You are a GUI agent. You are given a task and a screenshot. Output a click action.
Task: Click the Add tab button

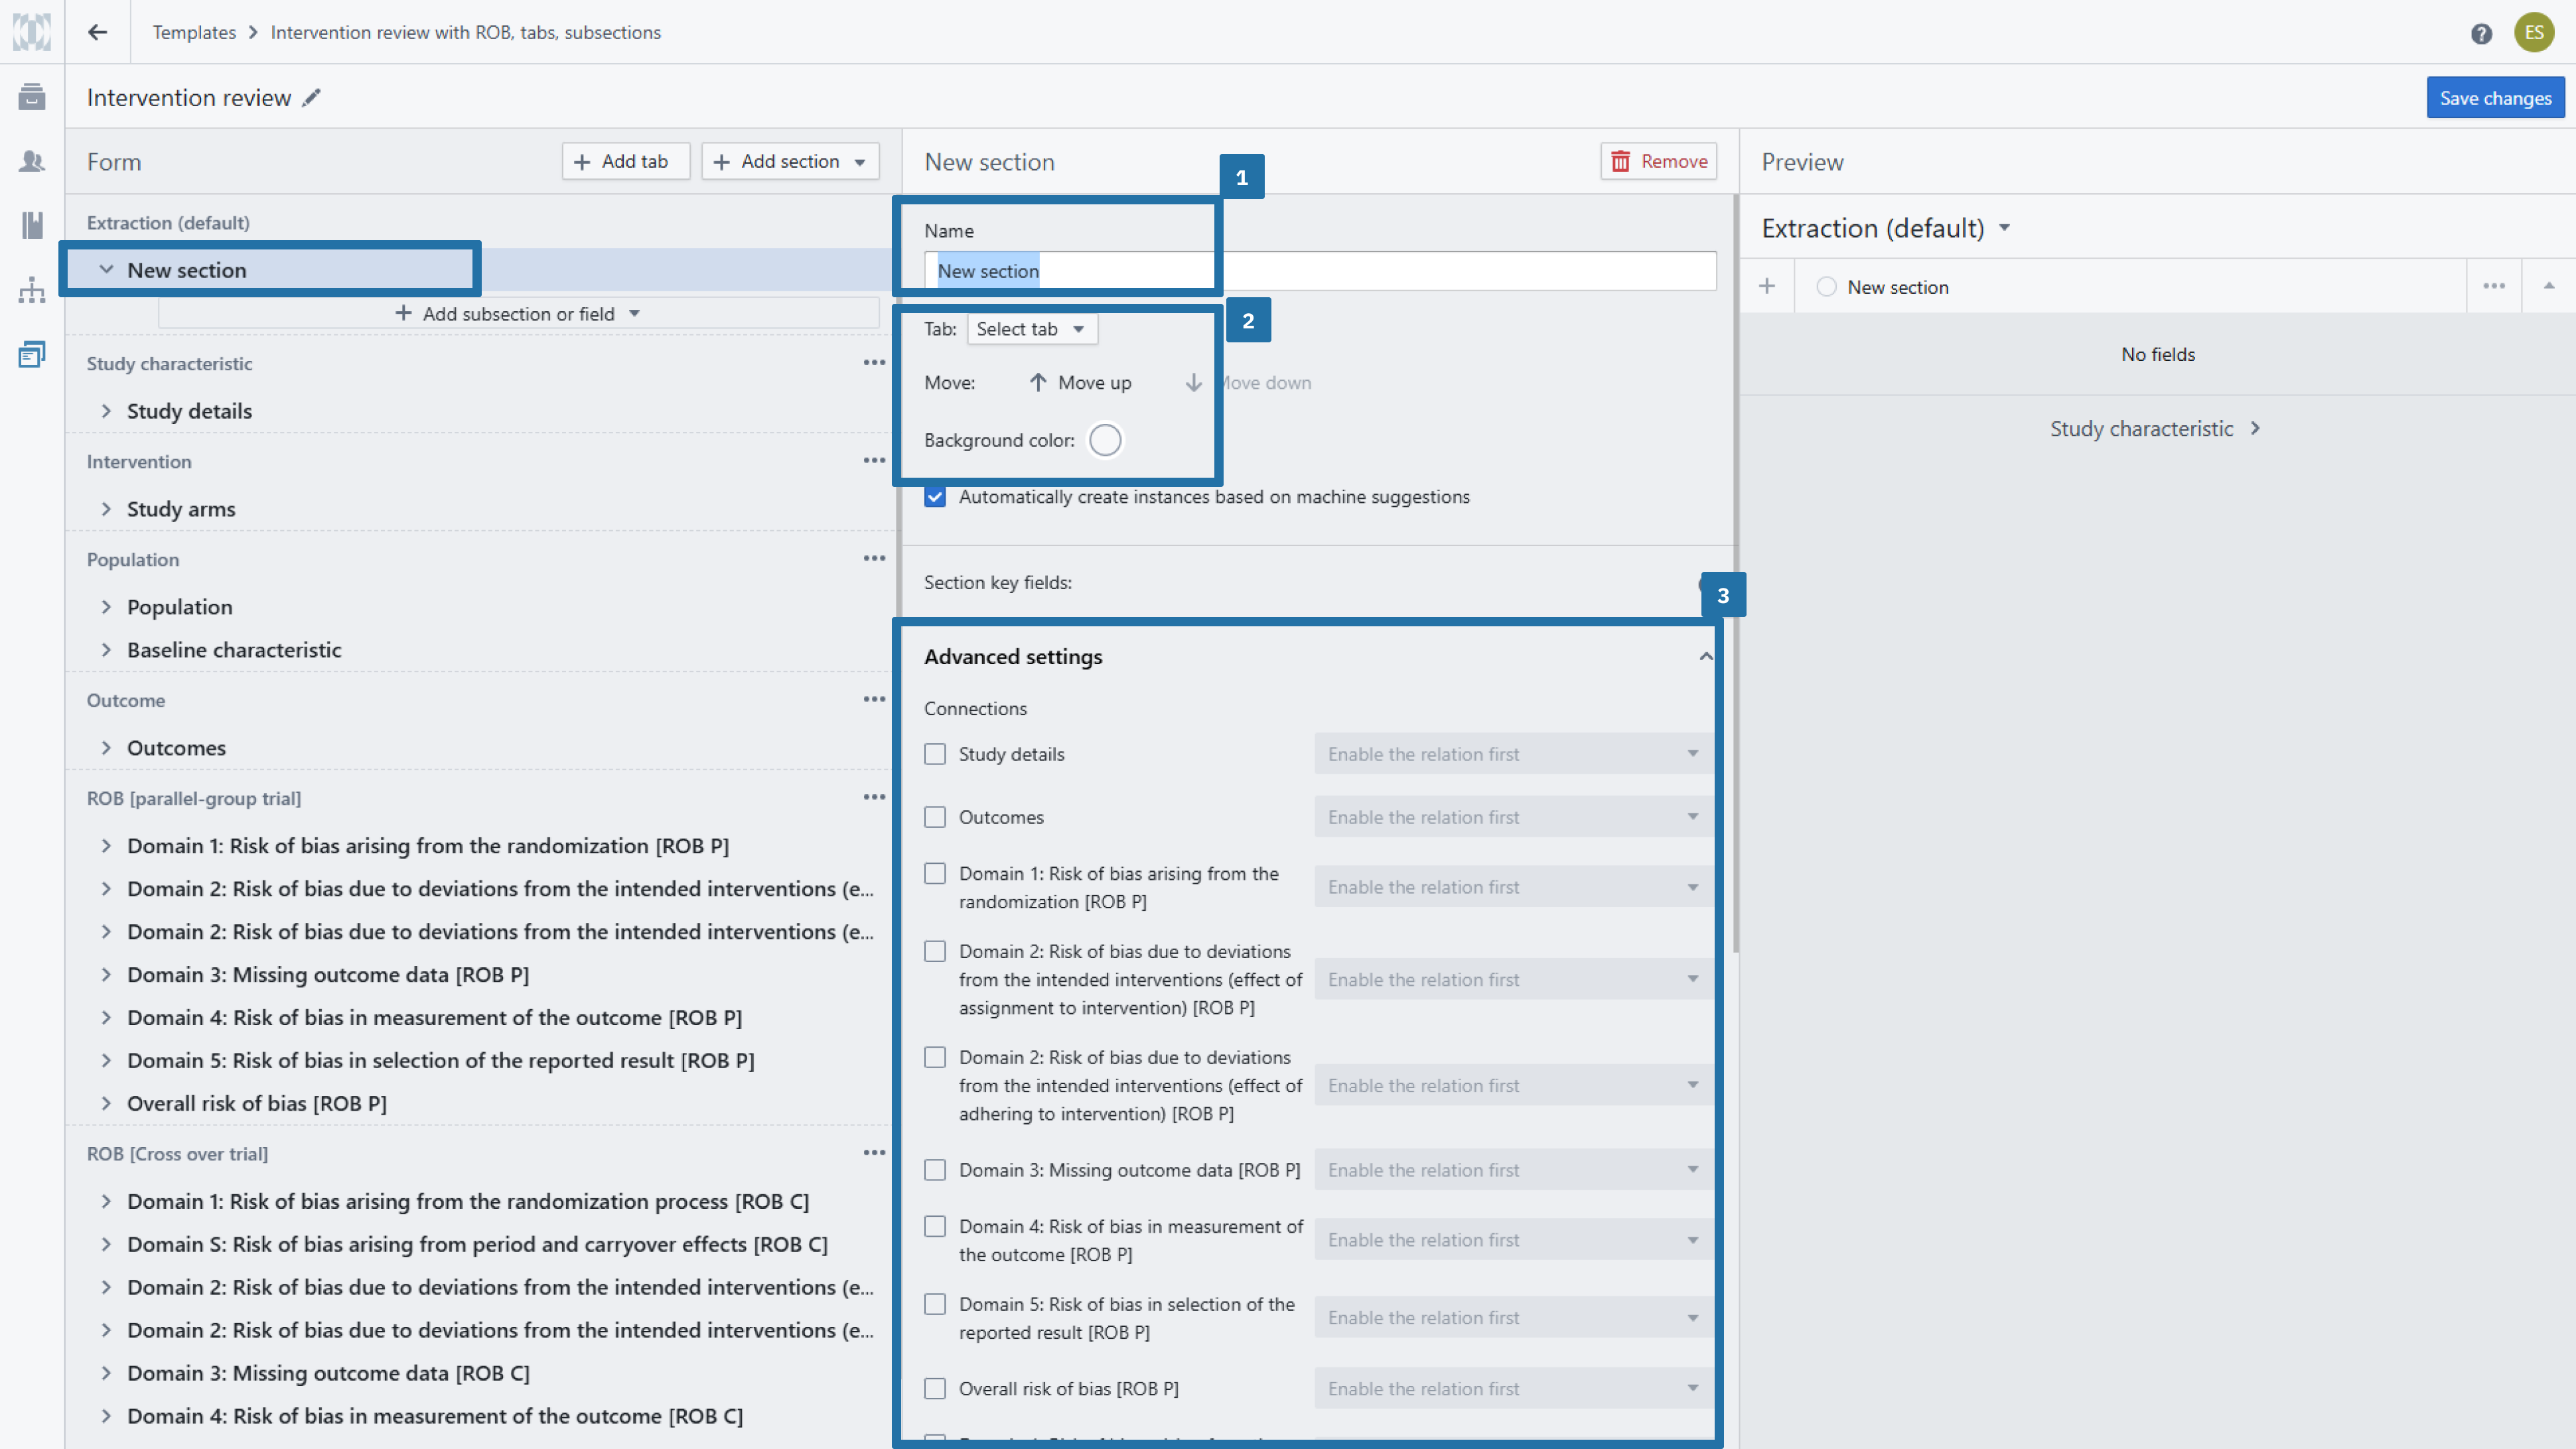click(625, 161)
